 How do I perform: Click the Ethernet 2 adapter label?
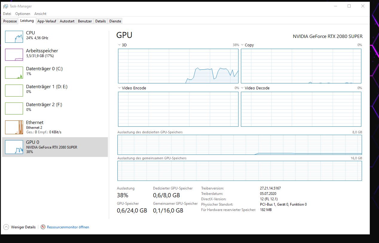[x=34, y=128]
